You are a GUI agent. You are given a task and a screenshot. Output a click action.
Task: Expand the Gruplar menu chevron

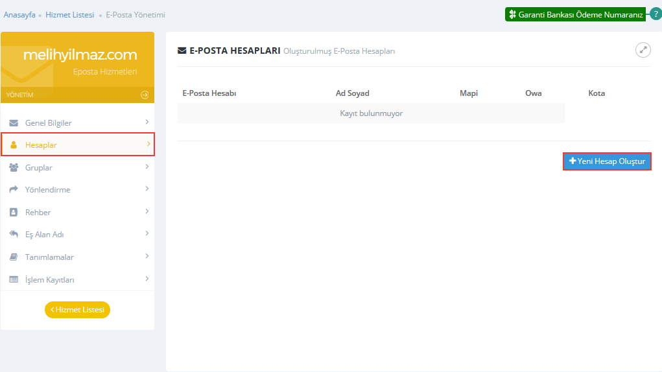coord(147,167)
